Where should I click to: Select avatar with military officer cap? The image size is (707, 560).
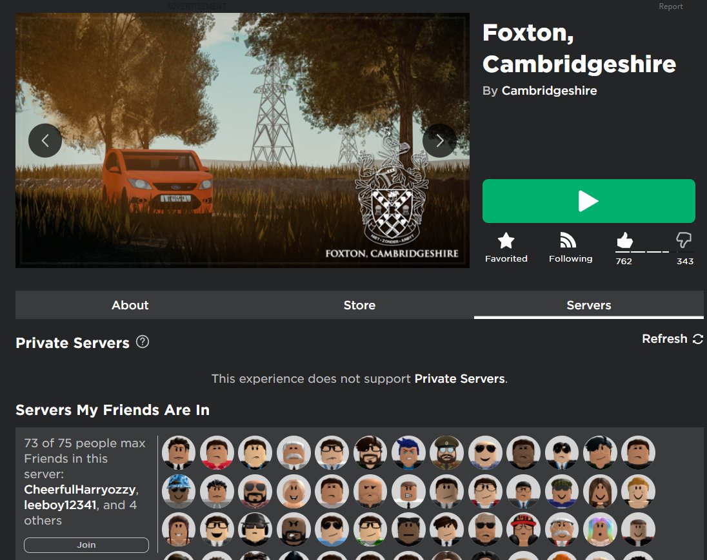click(x=447, y=452)
